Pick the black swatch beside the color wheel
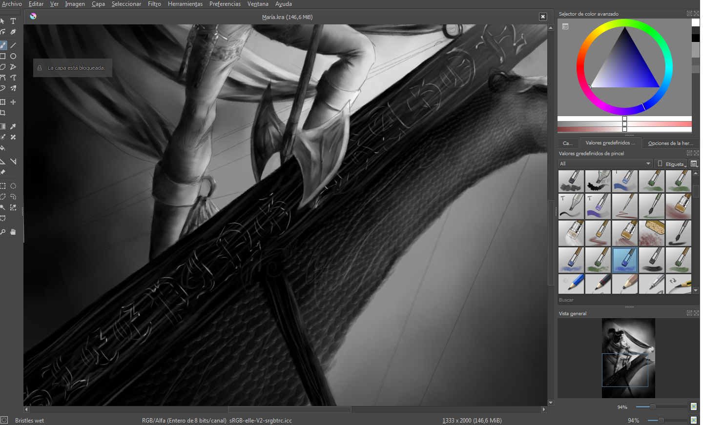 pyautogui.click(x=696, y=38)
